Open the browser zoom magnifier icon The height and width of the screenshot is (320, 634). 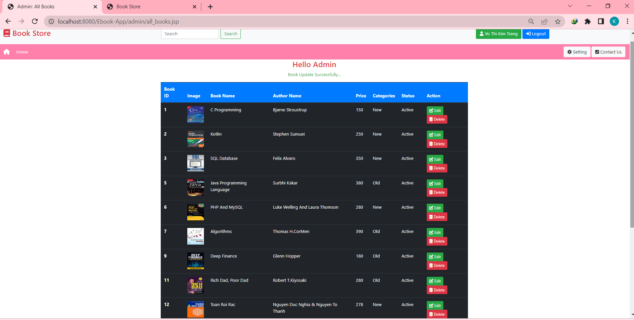pyautogui.click(x=531, y=21)
